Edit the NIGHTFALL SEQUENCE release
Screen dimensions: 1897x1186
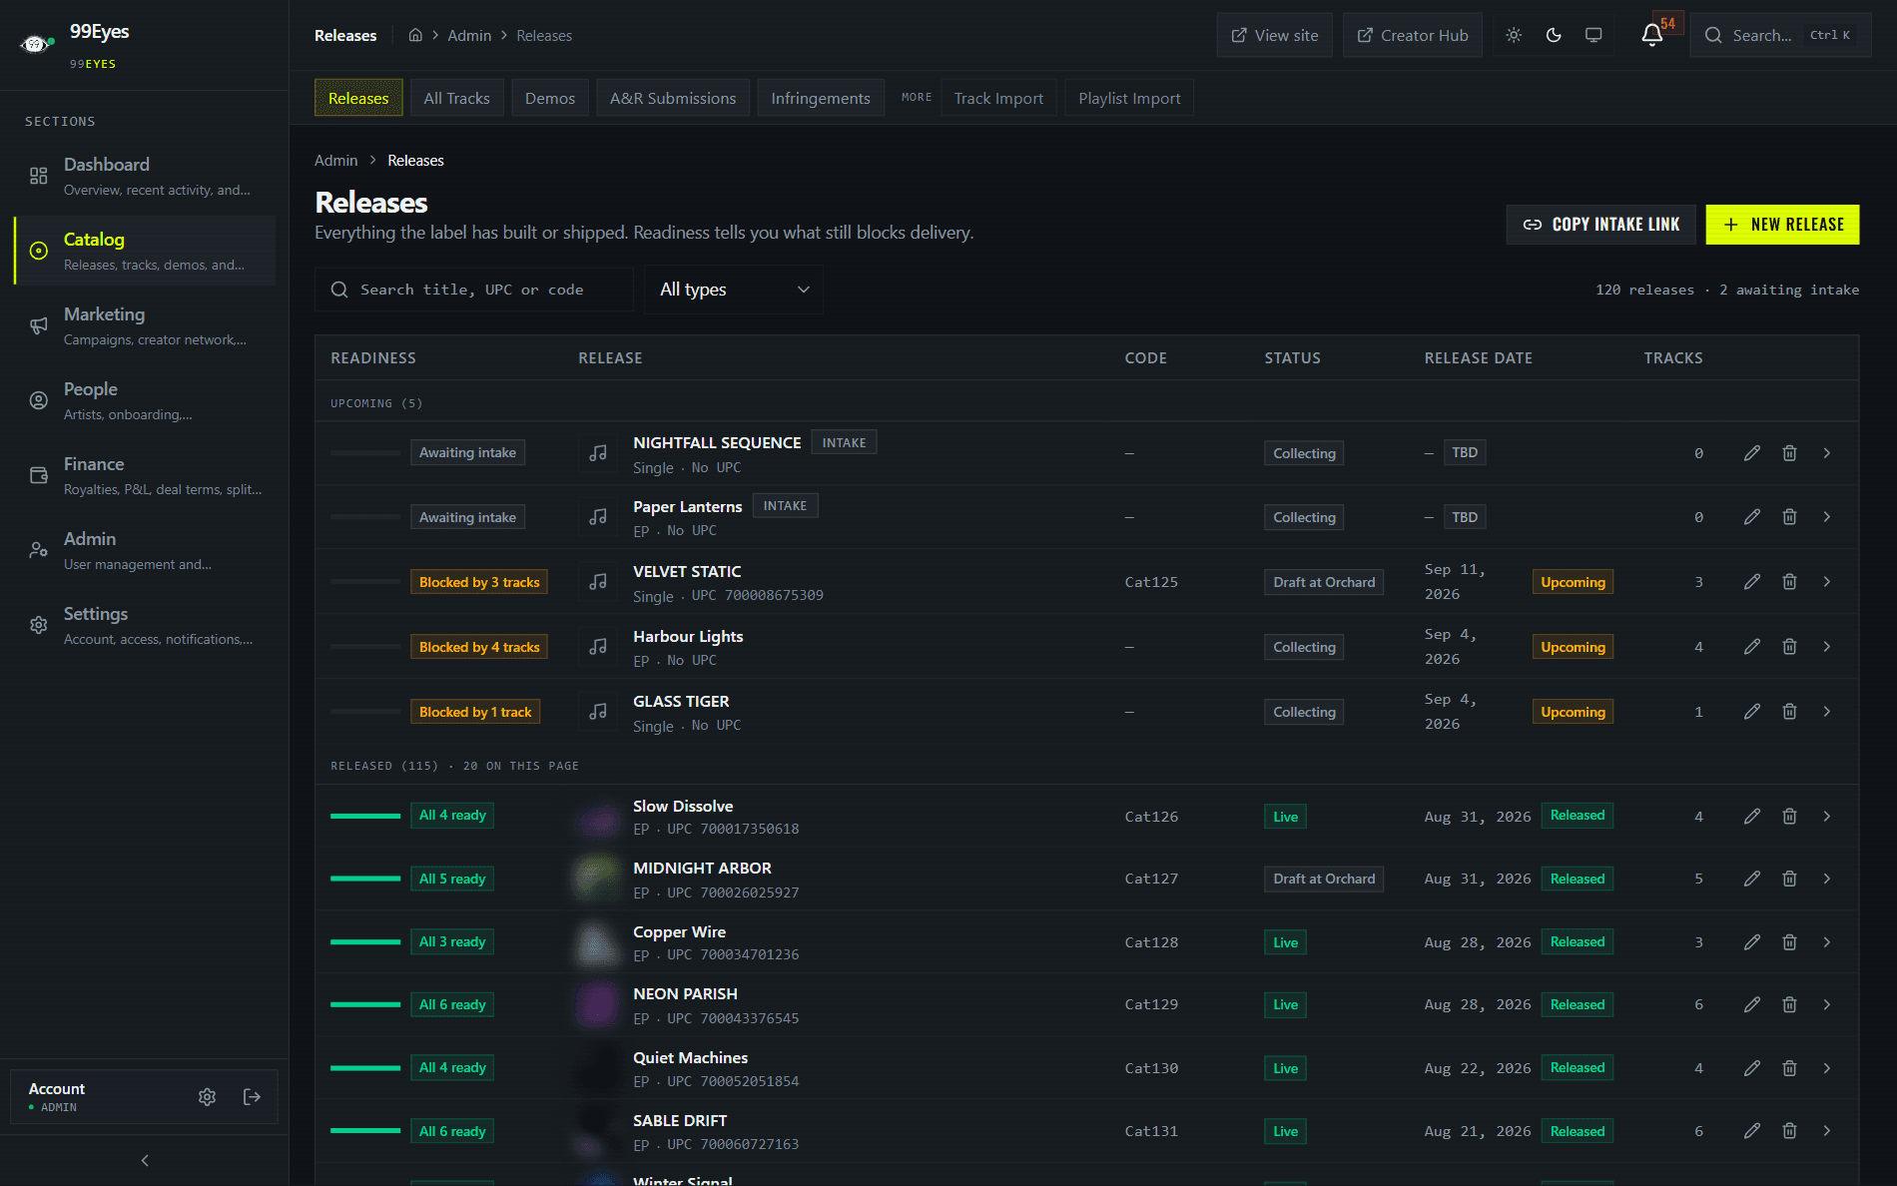[x=1752, y=453]
